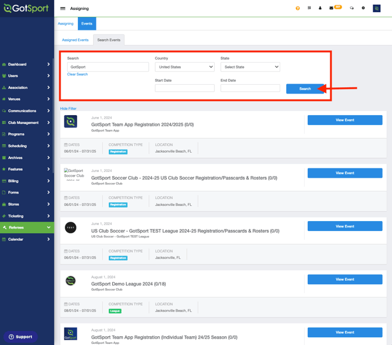Click the GotSport logo in sidebar
Viewport: 392px width, 345px height.
point(26,8)
